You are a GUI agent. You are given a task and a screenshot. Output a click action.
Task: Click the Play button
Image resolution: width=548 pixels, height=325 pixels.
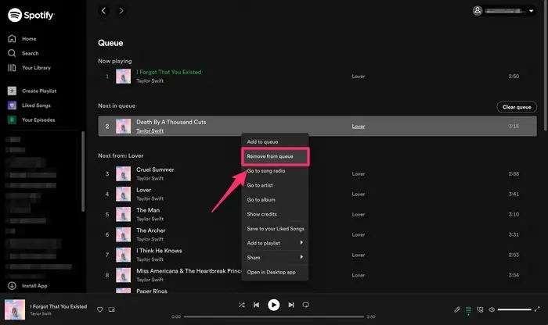(274, 305)
